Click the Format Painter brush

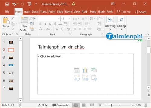(13, 29)
